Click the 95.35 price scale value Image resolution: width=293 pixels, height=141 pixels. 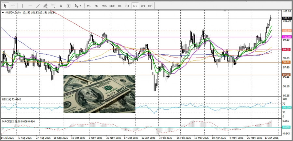pos(286,96)
